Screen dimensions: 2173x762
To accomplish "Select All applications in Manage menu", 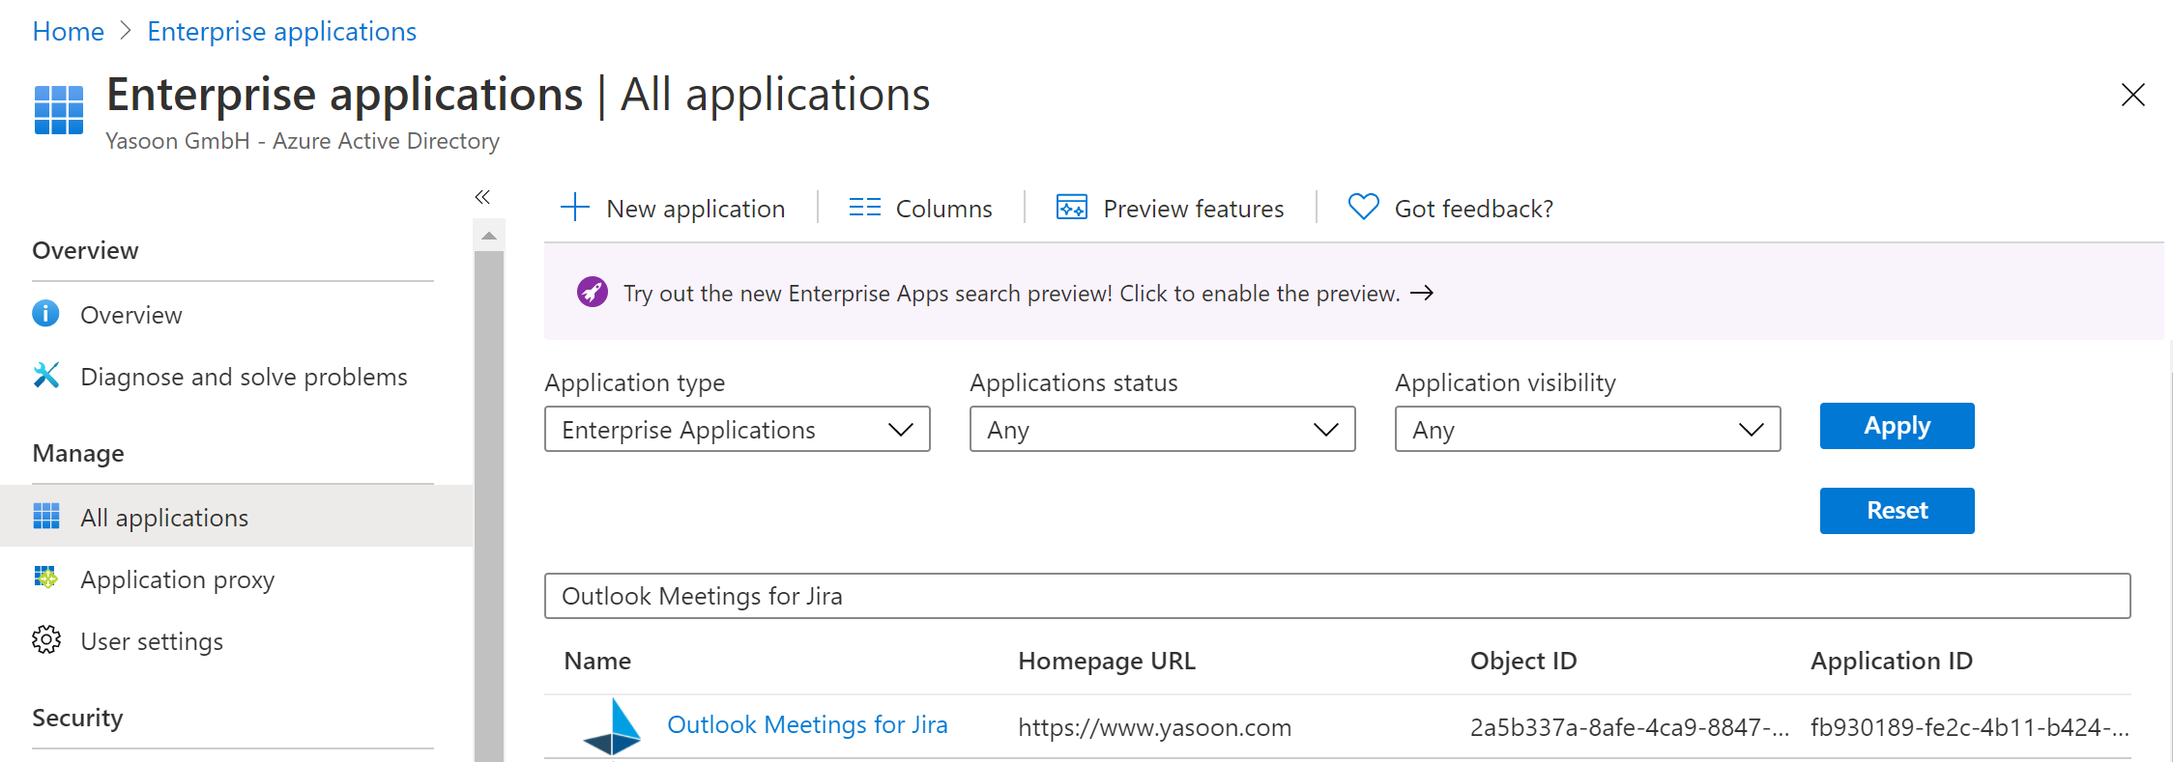I will (164, 518).
